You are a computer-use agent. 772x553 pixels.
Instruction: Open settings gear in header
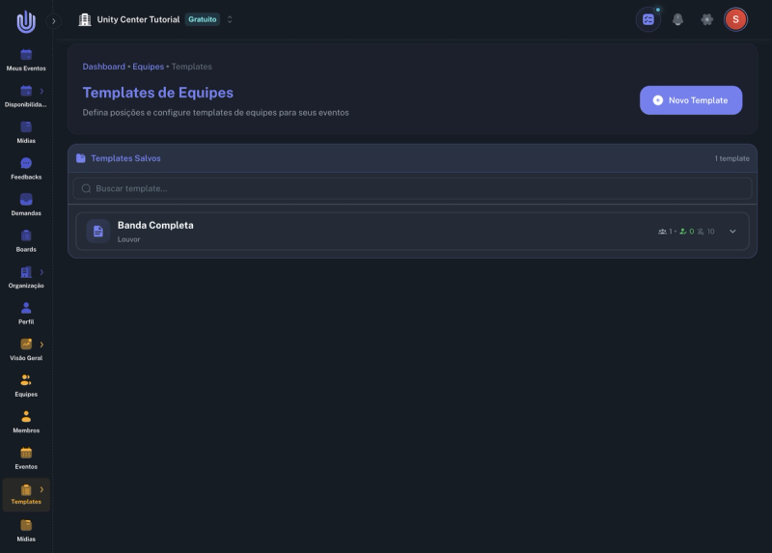[707, 19]
